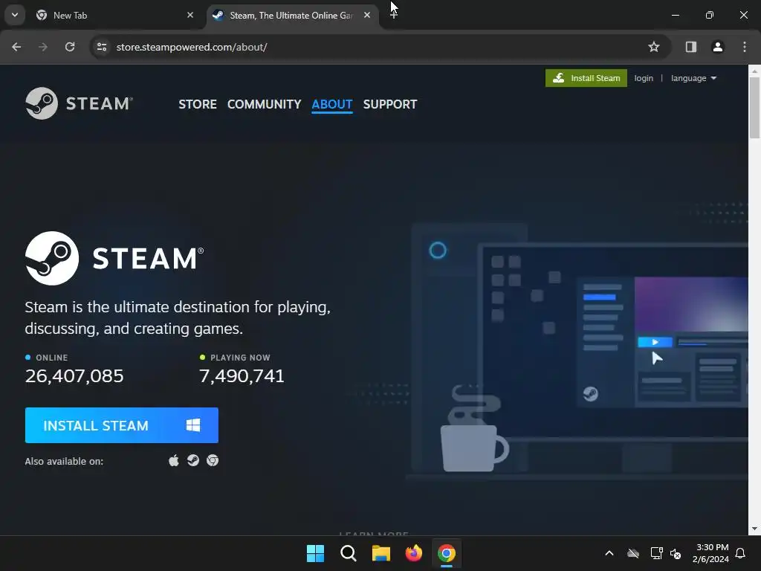The height and width of the screenshot is (571, 761).
Task: Click the scrollbar up arrow
Action: coord(755,71)
